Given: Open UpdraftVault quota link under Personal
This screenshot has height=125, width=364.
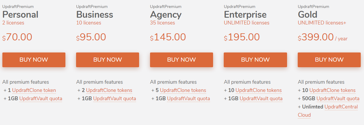Looking at the screenshot, I should [41, 99].
